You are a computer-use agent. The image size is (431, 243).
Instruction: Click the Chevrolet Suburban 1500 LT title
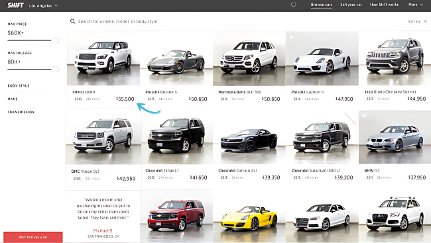click(316, 171)
